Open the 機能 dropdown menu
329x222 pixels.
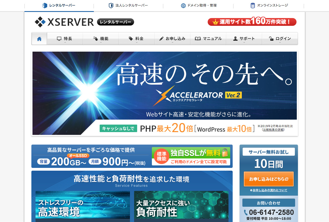pyautogui.click(x=101, y=39)
